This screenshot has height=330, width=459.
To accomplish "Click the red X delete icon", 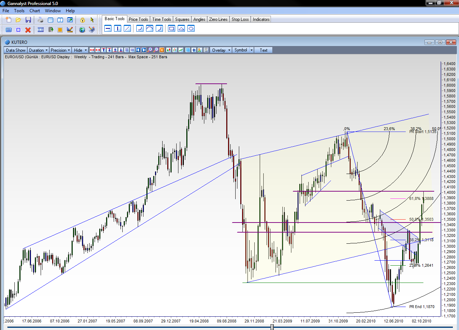I will (28, 29).
